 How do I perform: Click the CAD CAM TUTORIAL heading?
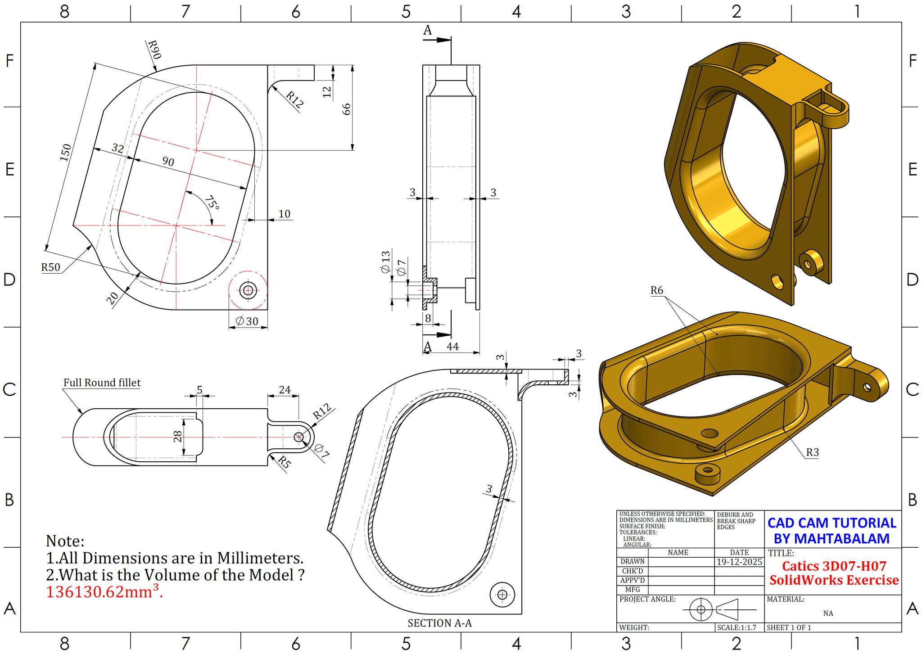(832, 523)
